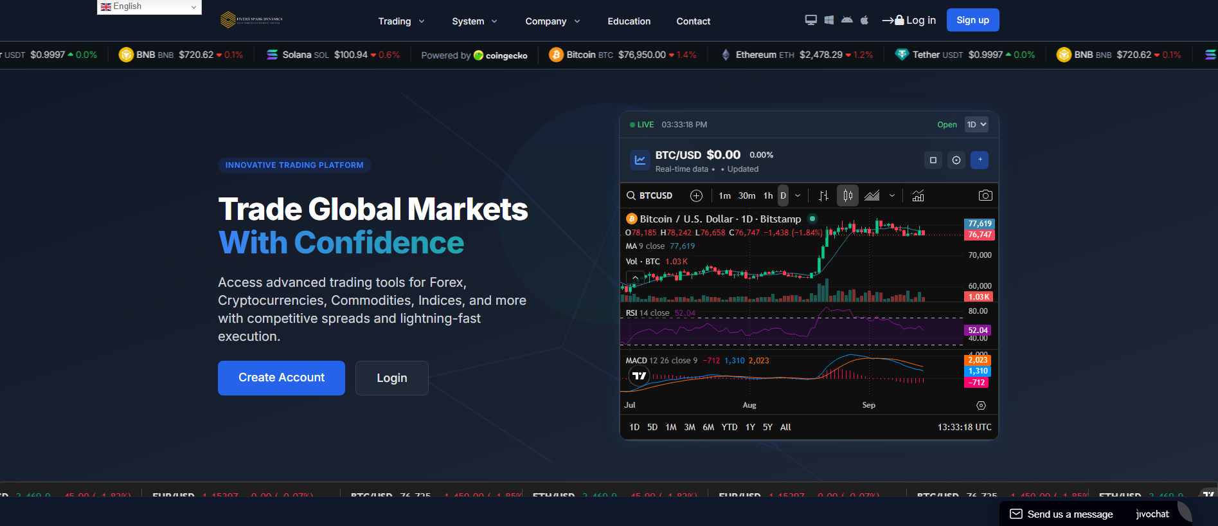The width and height of the screenshot is (1218, 526).
Task: Click the green market status dot after Bitstamp
Action: point(812,219)
